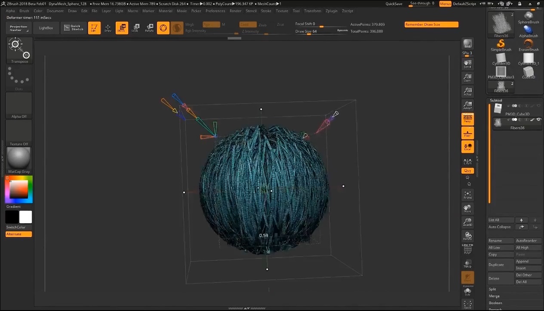The width and height of the screenshot is (544, 311).
Task: Select the EraserBrush tool
Action: [x=529, y=45]
